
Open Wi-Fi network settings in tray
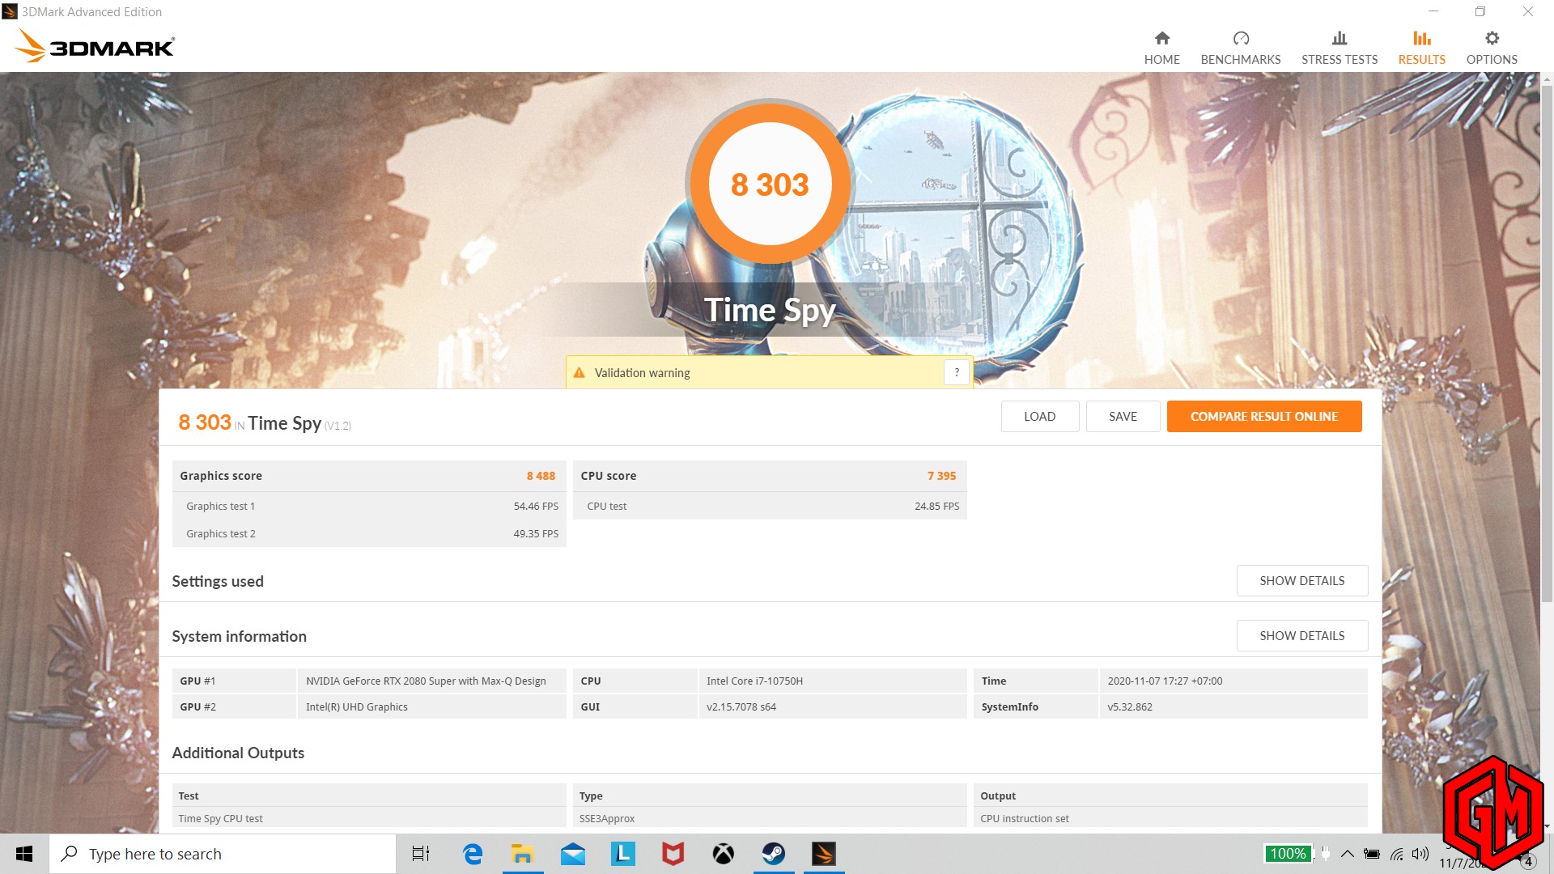click(x=1396, y=854)
